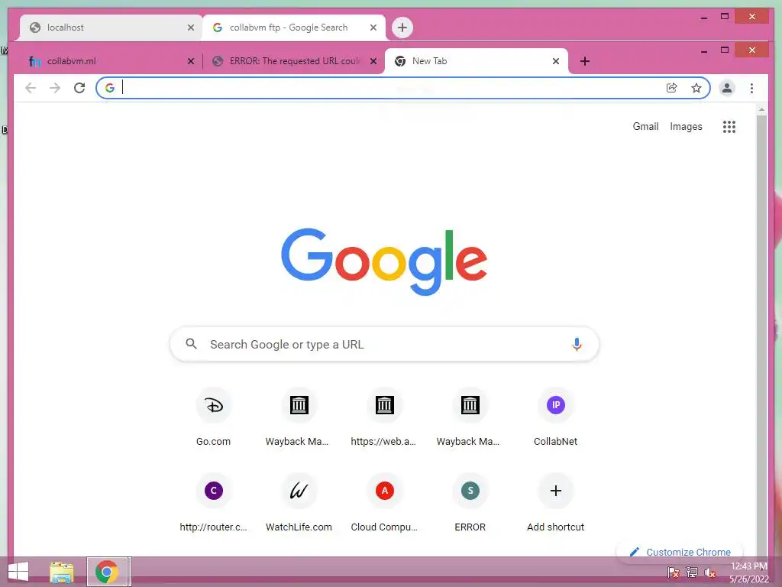Viewport: 782px width, 587px height.
Task: Minimize the front Chrome window
Action: pyautogui.click(x=703, y=50)
